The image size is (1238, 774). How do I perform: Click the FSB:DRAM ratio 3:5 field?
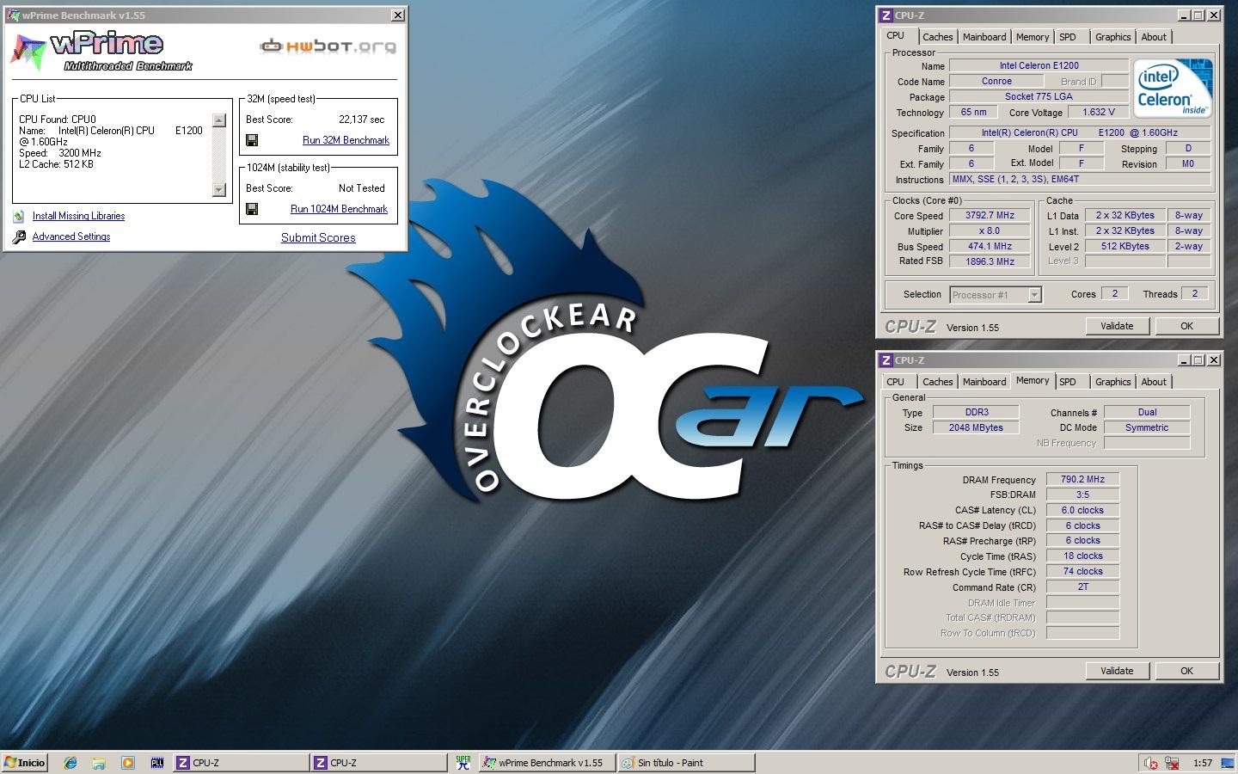point(1082,494)
